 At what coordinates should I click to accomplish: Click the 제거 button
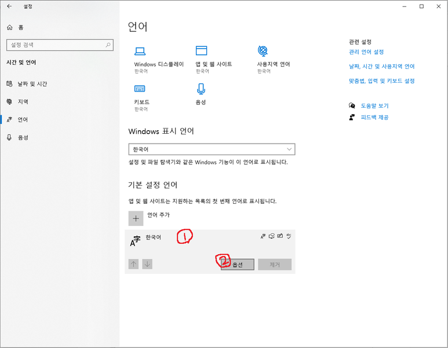275,265
